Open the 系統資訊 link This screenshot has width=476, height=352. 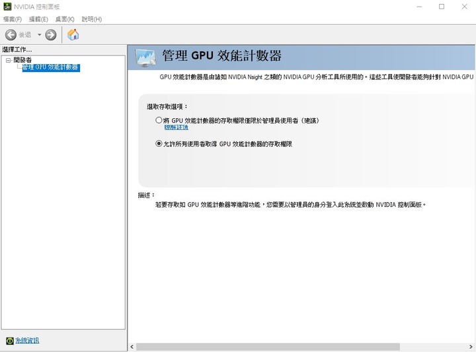27,341
